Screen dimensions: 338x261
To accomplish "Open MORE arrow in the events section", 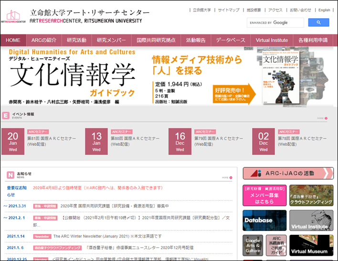I will [322, 118].
